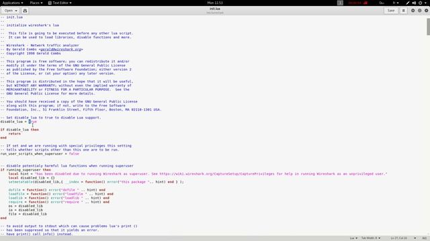Screen dimensions: 430x241
Task: Save the init.lua file
Action: [391, 11]
